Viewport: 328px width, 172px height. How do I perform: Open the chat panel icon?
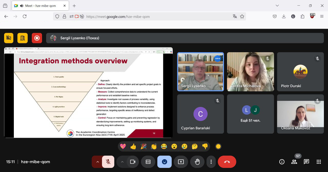click(306, 162)
